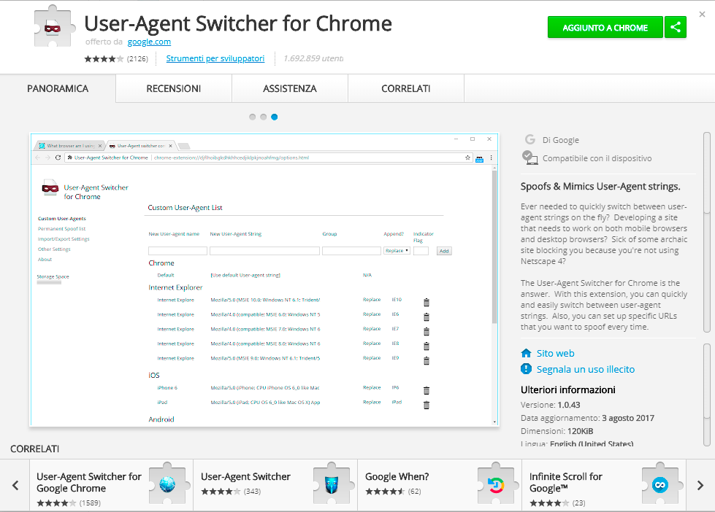This screenshot has height=512, width=715.
Task: Select the CORRELATI tab
Action: click(x=405, y=88)
